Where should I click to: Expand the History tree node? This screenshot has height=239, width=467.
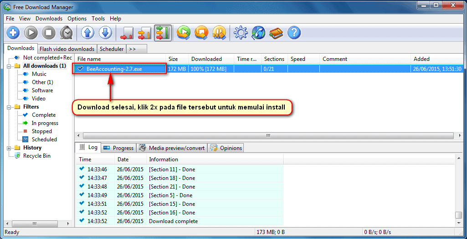pos(9,148)
